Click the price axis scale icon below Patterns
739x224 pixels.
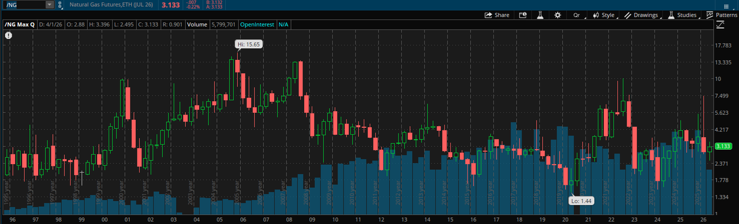tap(720, 25)
